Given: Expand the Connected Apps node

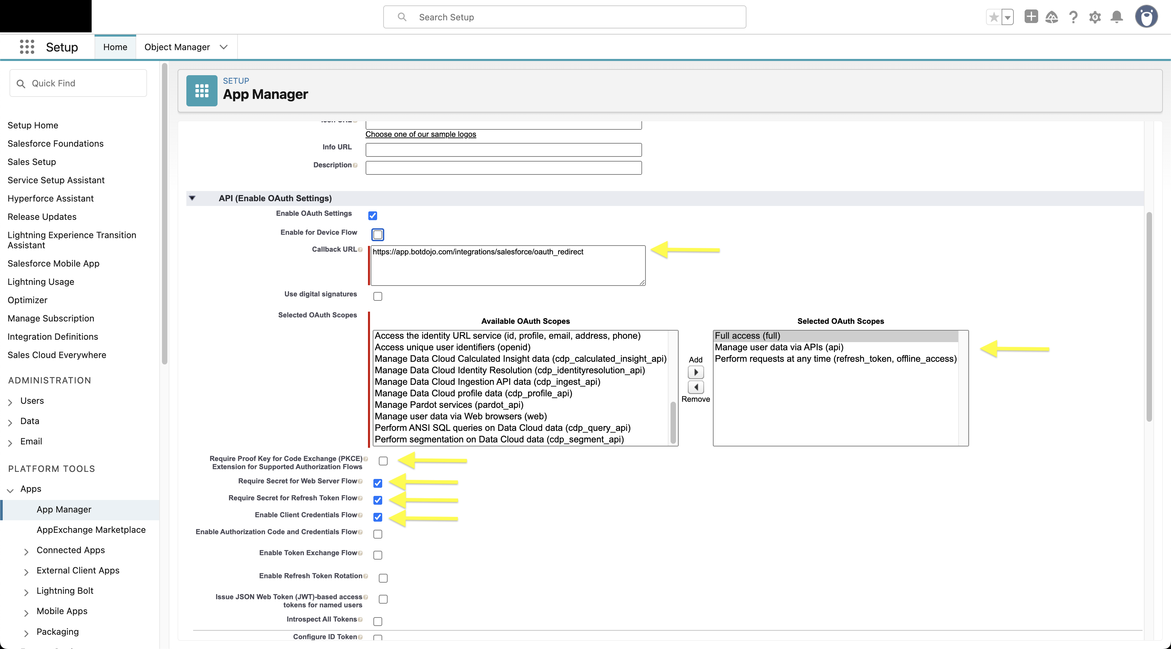Looking at the screenshot, I should click(x=26, y=552).
